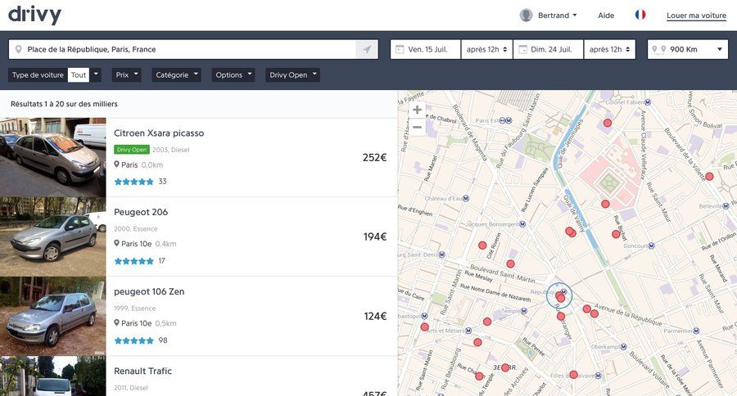Open the Bertrand account dropdown
Image resolution: width=737 pixels, height=396 pixels.
[557, 15]
